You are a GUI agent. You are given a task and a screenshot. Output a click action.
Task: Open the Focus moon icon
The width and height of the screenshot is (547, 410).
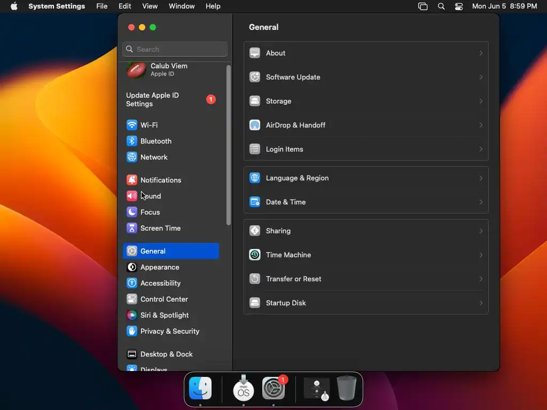[x=131, y=212]
